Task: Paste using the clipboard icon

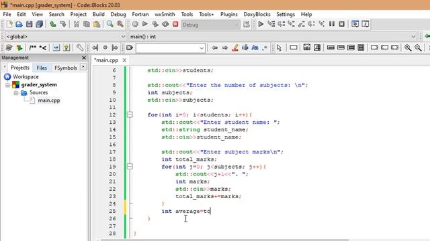Action: tap(97, 24)
